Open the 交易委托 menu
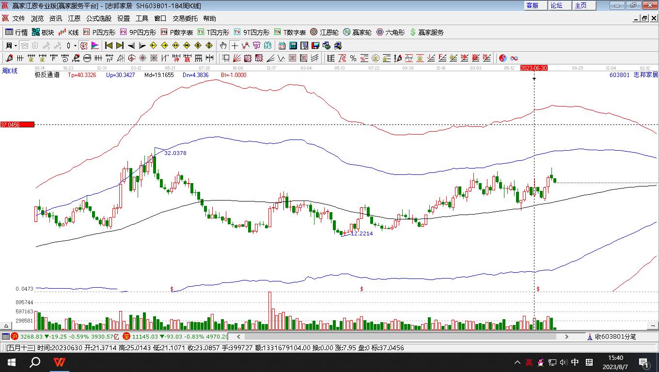The width and height of the screenshot is (659, 372). (185, 18)
